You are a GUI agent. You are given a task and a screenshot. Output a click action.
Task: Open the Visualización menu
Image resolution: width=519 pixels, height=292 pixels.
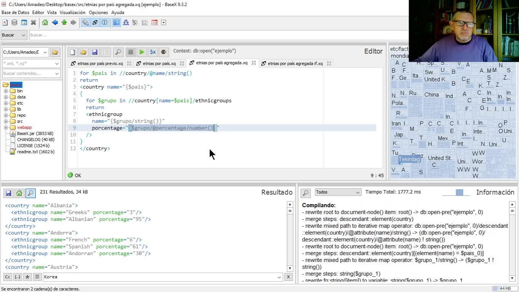tap(72, 13)
